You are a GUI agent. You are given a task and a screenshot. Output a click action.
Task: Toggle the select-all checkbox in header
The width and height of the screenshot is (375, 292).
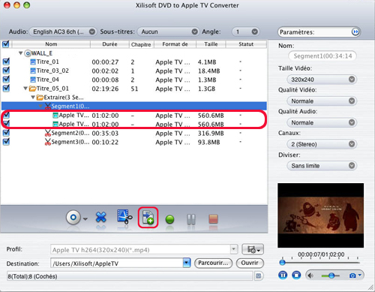pos(5,44)
